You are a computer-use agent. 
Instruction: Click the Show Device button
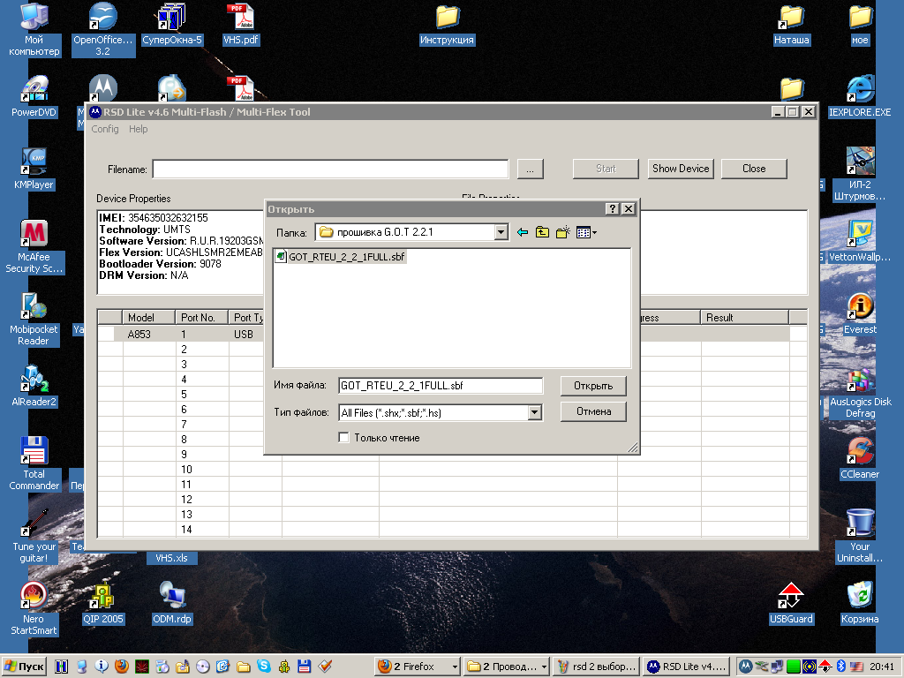(681, 169)
